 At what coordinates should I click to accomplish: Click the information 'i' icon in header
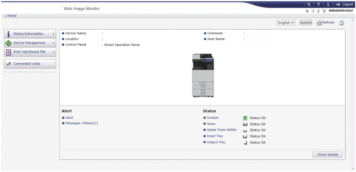tap(328, 4)
